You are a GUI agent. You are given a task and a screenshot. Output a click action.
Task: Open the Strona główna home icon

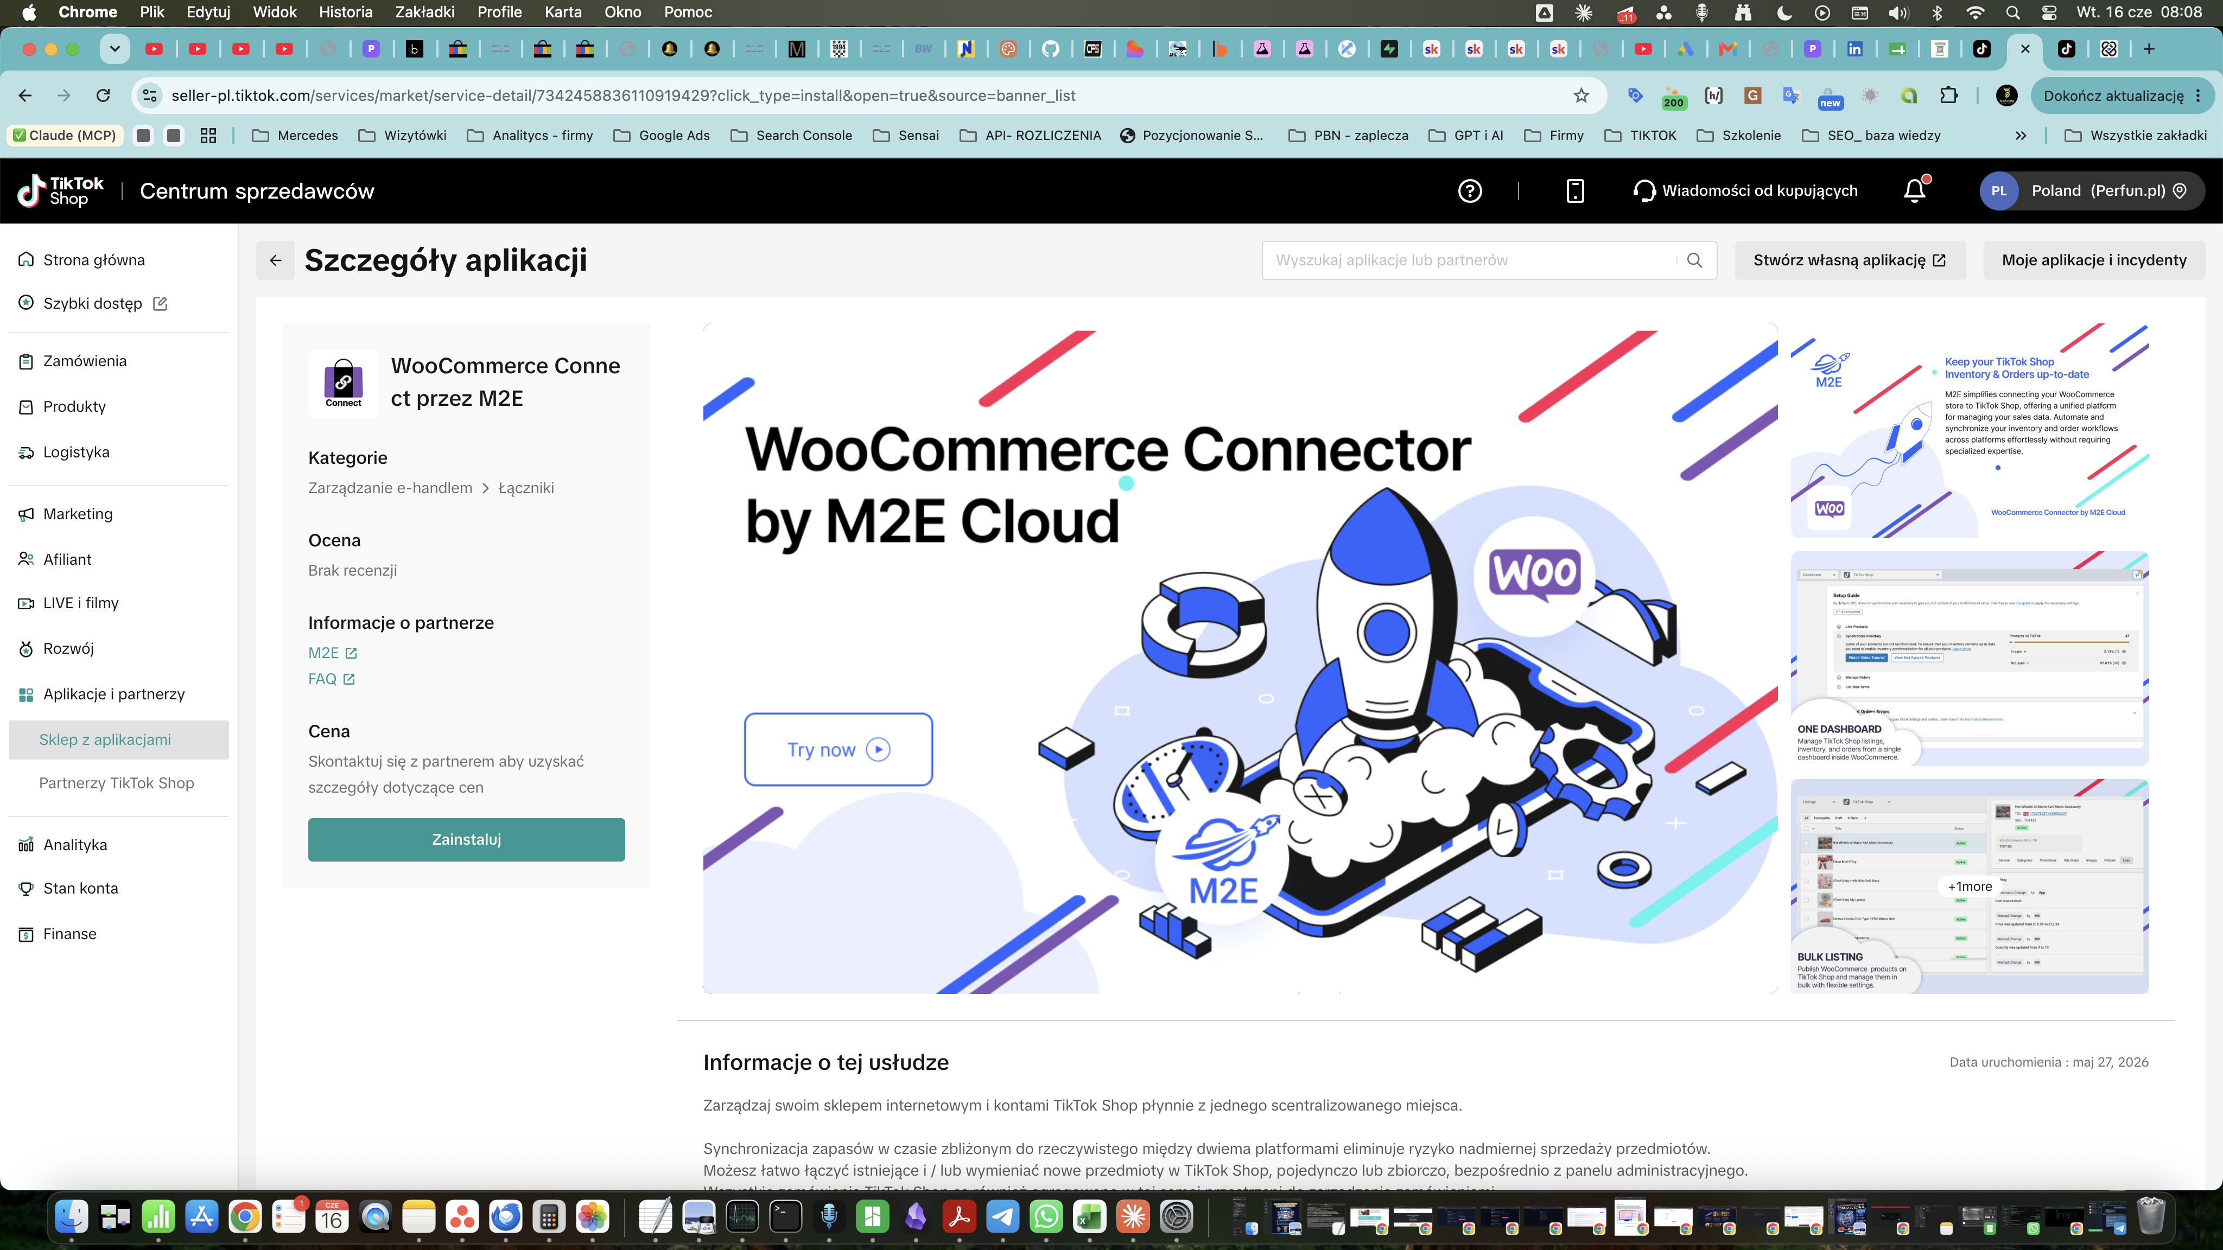[x=26, y=260]
